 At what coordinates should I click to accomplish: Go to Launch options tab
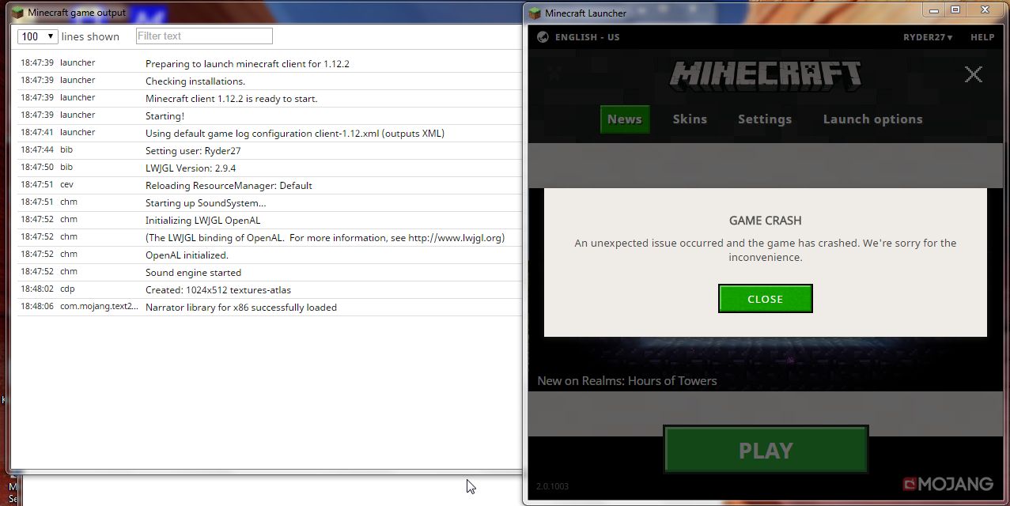coord(872,119)
